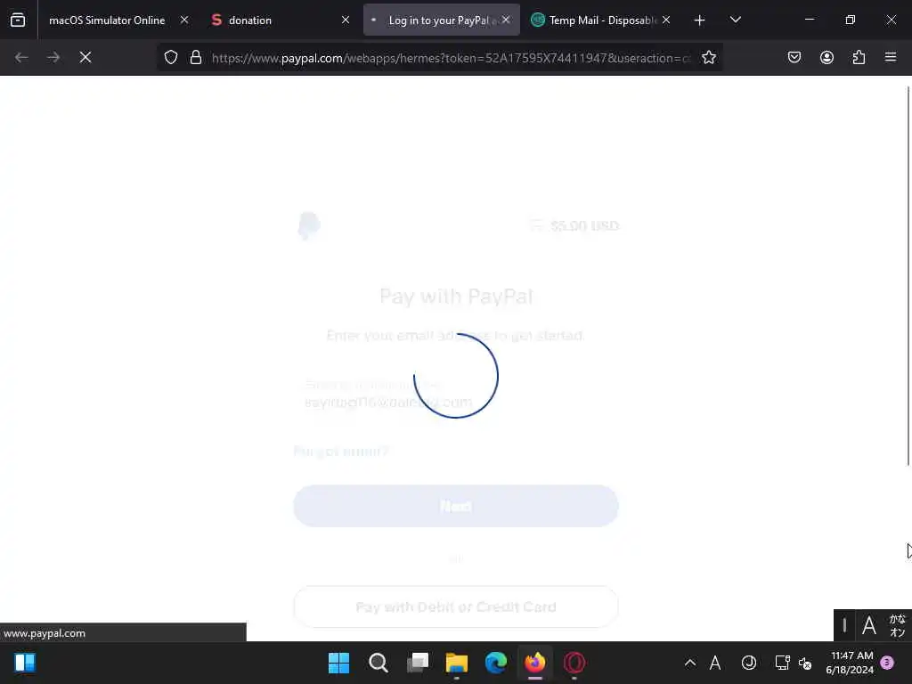Close the PayPal login tab
Image resolution: width=912 pixels, height=684 pixels.
pyautogui.click(x=506, y=20)
